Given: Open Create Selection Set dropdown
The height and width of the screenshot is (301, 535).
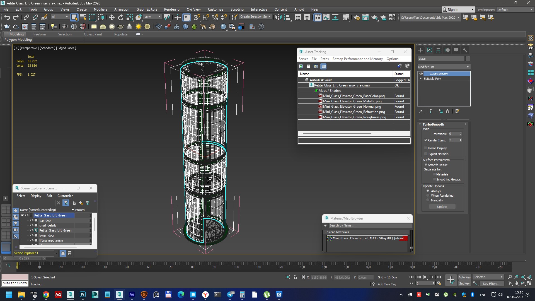Looking at the screenshot, I should click(x=255, y=17).
